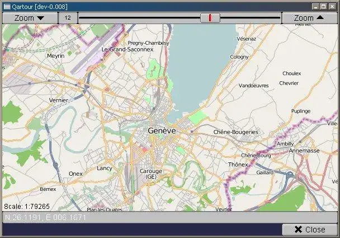Click the Pregny-Chambésy map label
This screenshot has height=238, width=340.
(x=148, y=43)
